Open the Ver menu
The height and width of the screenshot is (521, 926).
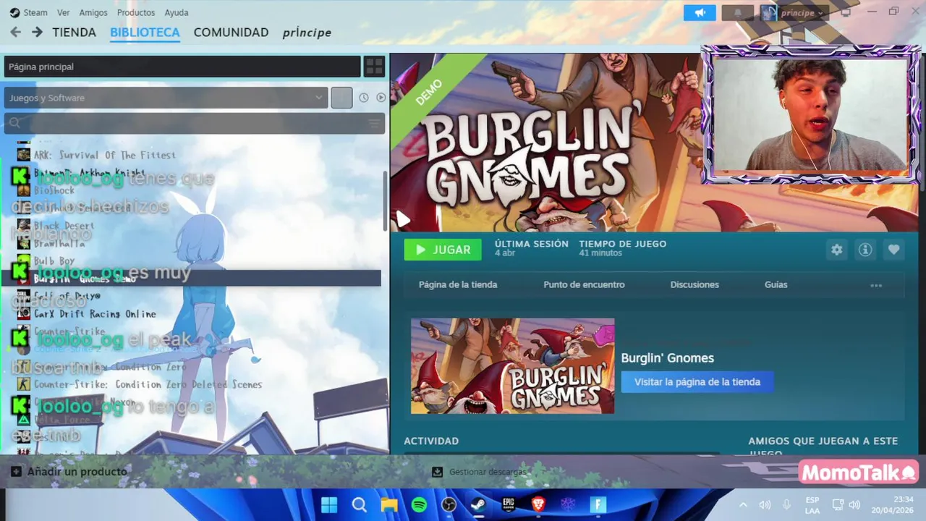(64, 12)
